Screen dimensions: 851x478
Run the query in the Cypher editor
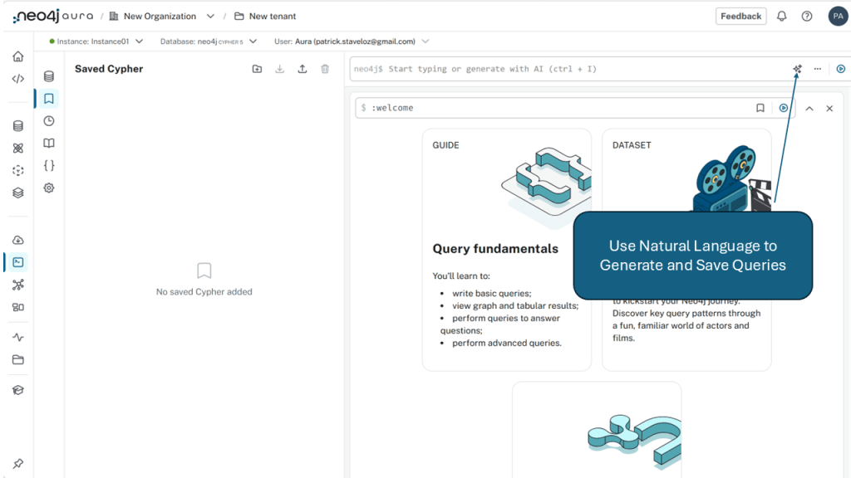tap(840, 69)
